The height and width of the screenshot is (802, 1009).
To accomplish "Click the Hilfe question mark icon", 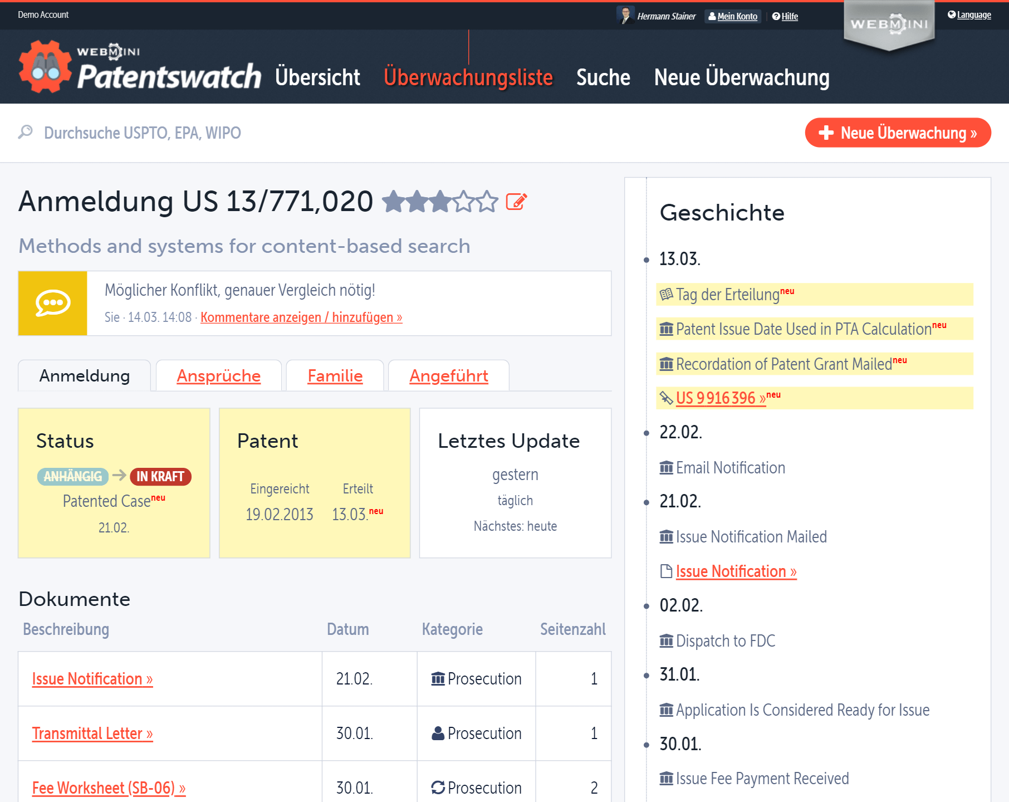I will [x=776, y=16].
